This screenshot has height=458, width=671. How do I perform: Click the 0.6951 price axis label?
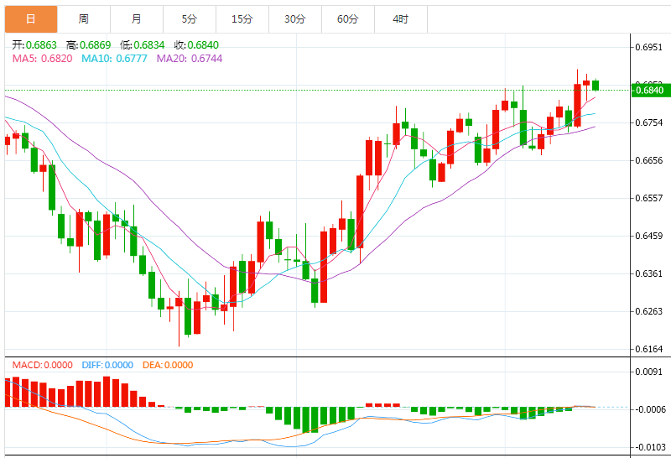[x=648, y=47]
